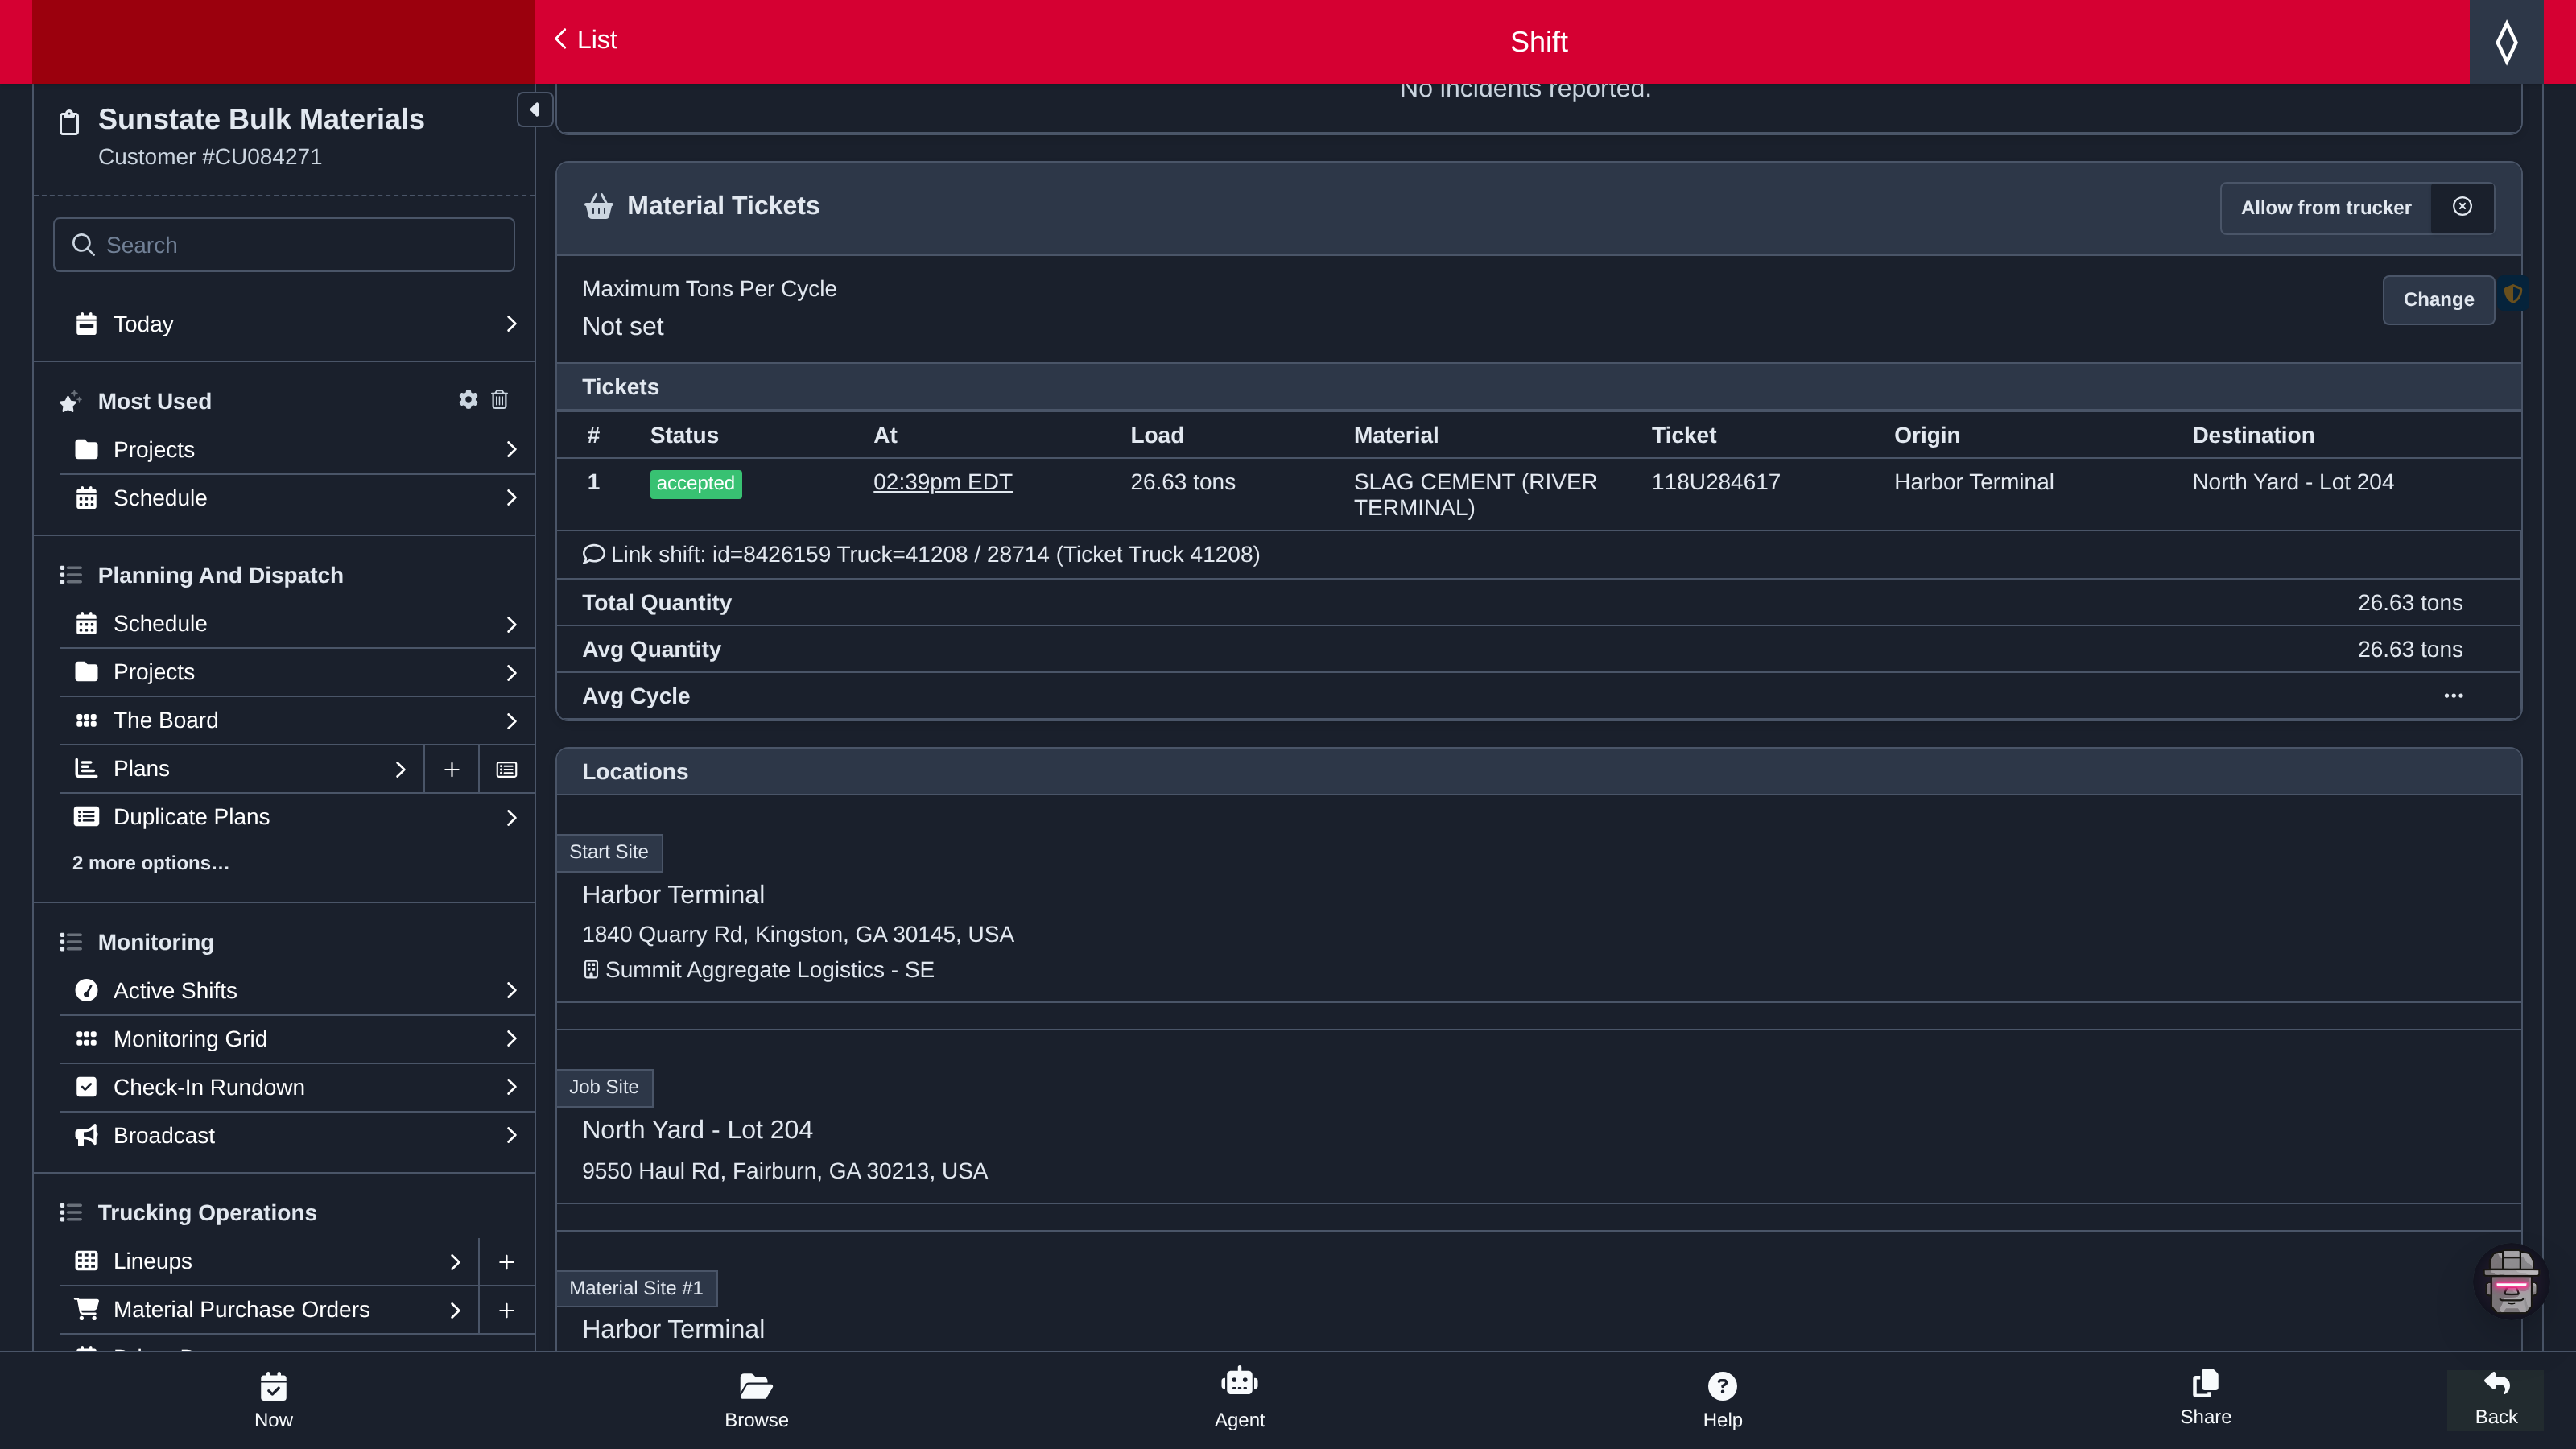Open the app logo diamond icon
Image resolution: width=2576 pixels, height=1449 pixels.
coord(2506,42)
